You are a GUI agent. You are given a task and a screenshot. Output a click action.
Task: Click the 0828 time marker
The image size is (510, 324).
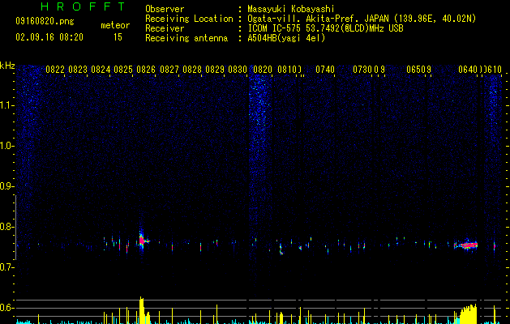192,69
